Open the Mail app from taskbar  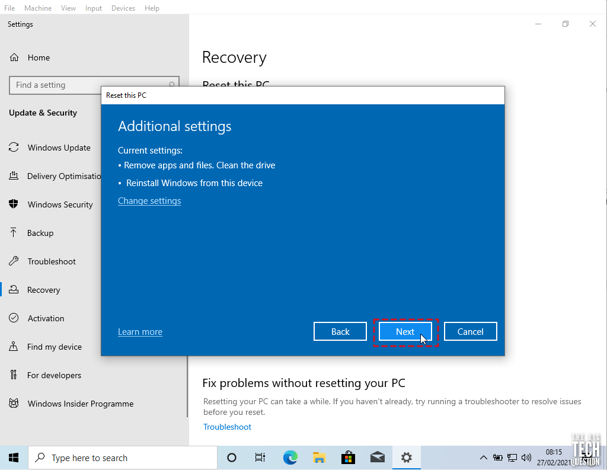click(377, 458)
